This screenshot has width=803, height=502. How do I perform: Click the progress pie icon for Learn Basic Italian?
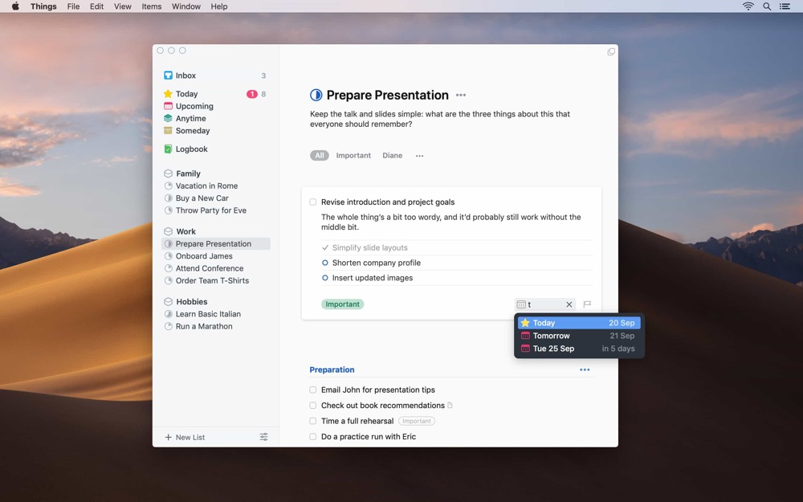[x=168, y=314]
